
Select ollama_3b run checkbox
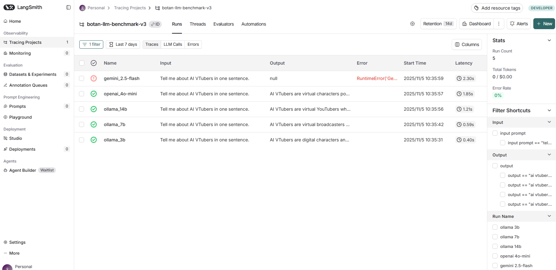[82, 140]
